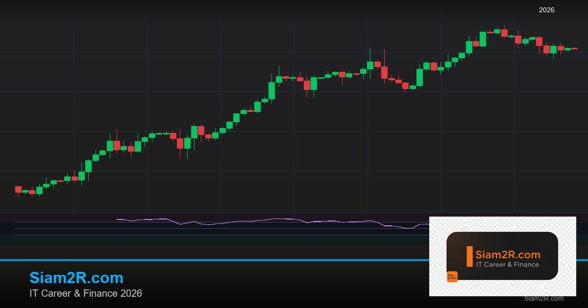Screen dimensions: 588x308
Task: Click the lowest green candle near bottom left
Action: (39, 190)
